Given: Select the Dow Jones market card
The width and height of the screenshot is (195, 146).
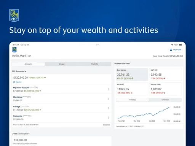Looking at the screenshot, I should tap(132, 75).
